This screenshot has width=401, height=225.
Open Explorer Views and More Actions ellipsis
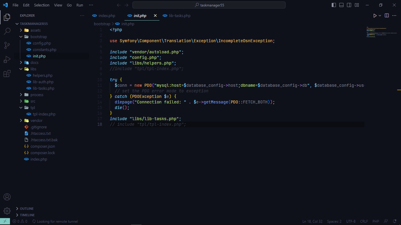click(82, 16)
